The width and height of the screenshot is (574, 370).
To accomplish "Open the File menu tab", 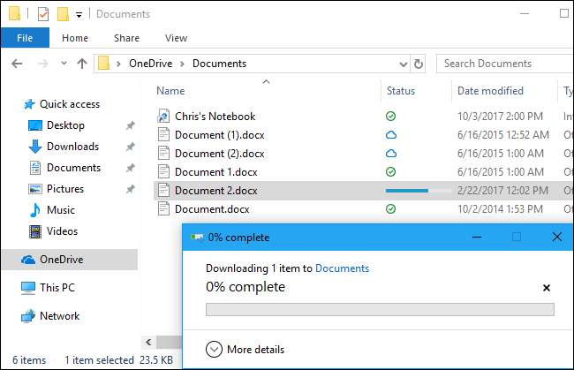I will click(x=25, y=38).
